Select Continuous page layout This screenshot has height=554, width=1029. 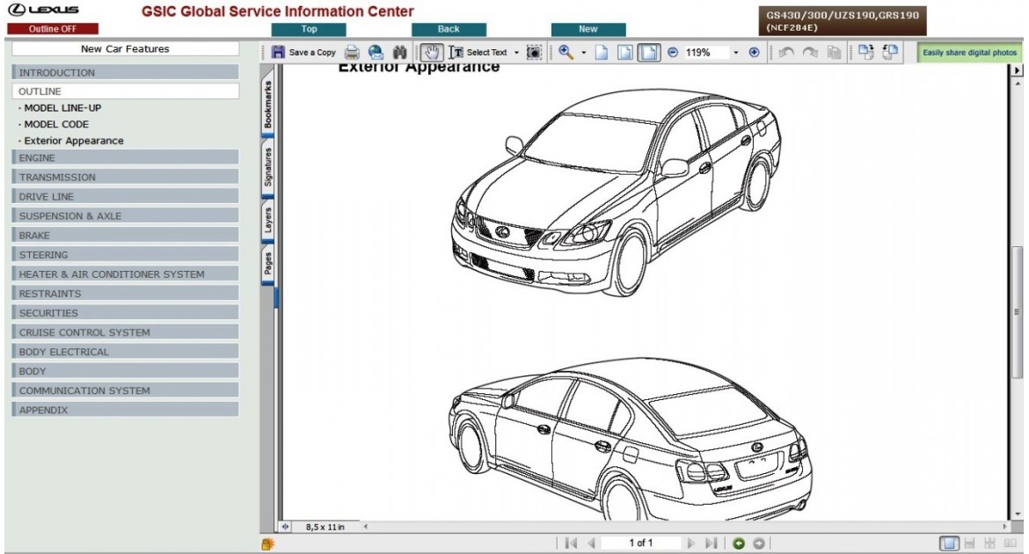[969, 543]
